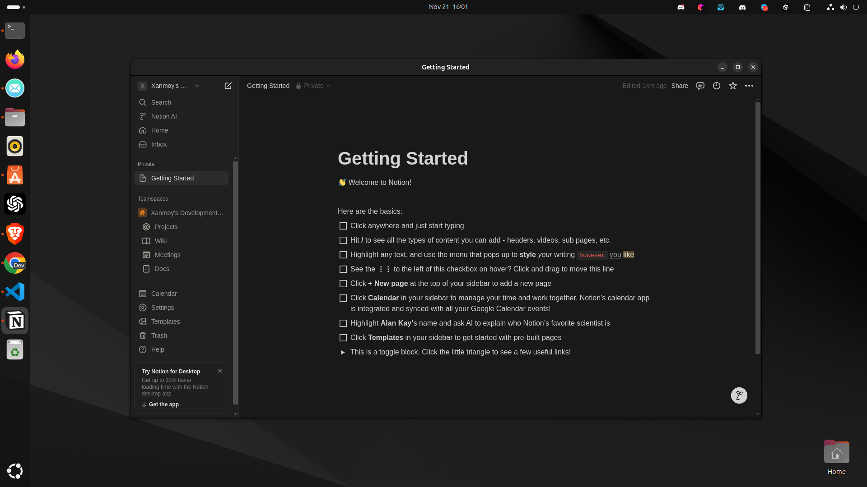Image resolution: width=867 pixels, height=487 pixels.
Task: Check the 'Highlight Alan Kay's name' item
Action: click(343, 323)
